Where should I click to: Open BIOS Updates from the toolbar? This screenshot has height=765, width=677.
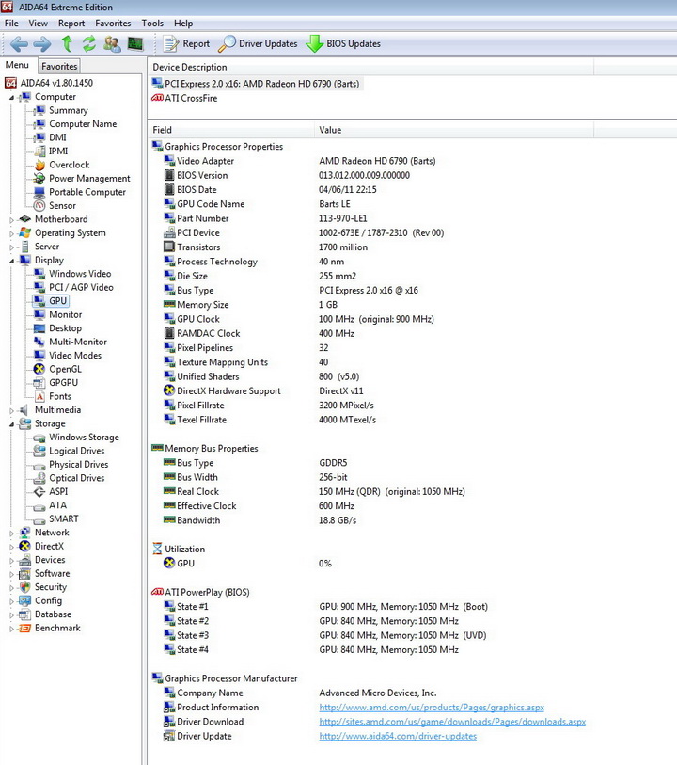tap(343, 44)
